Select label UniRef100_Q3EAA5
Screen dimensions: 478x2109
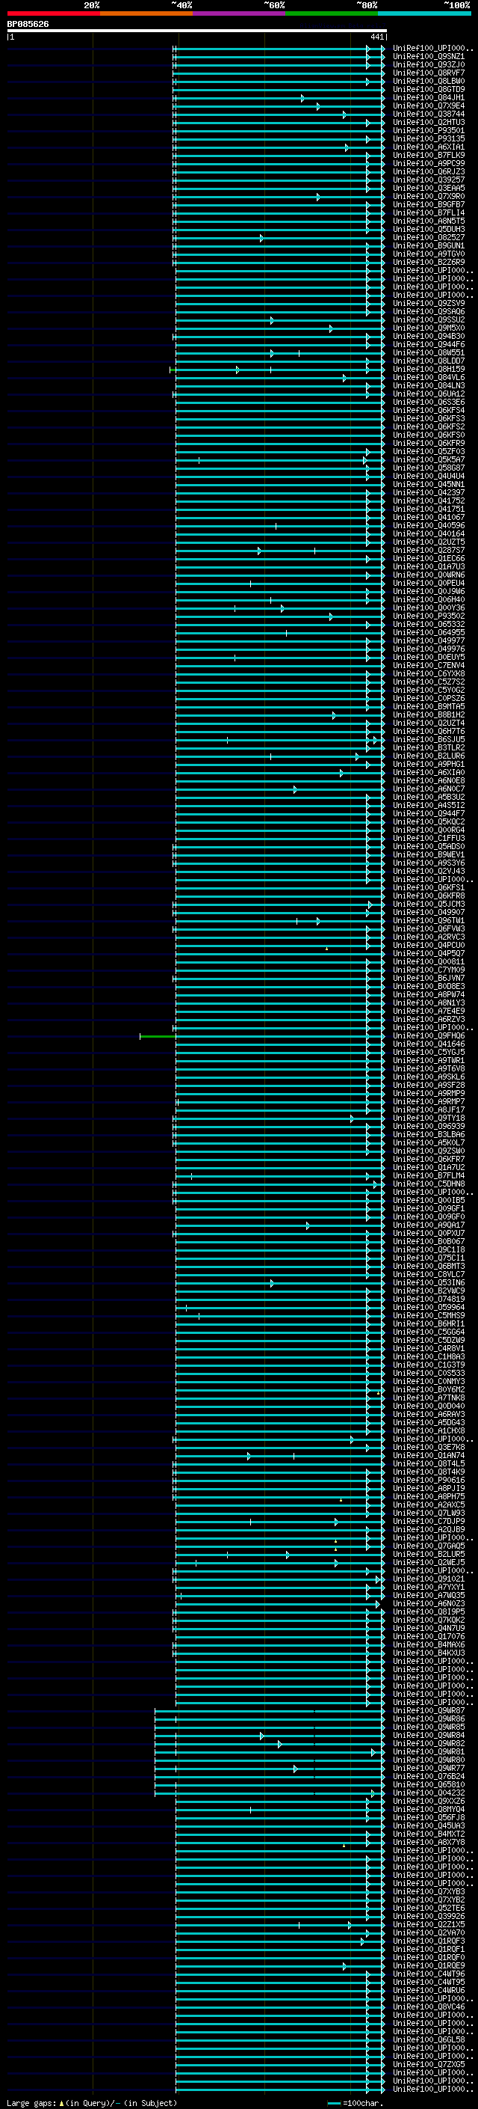tap(429, 188)
